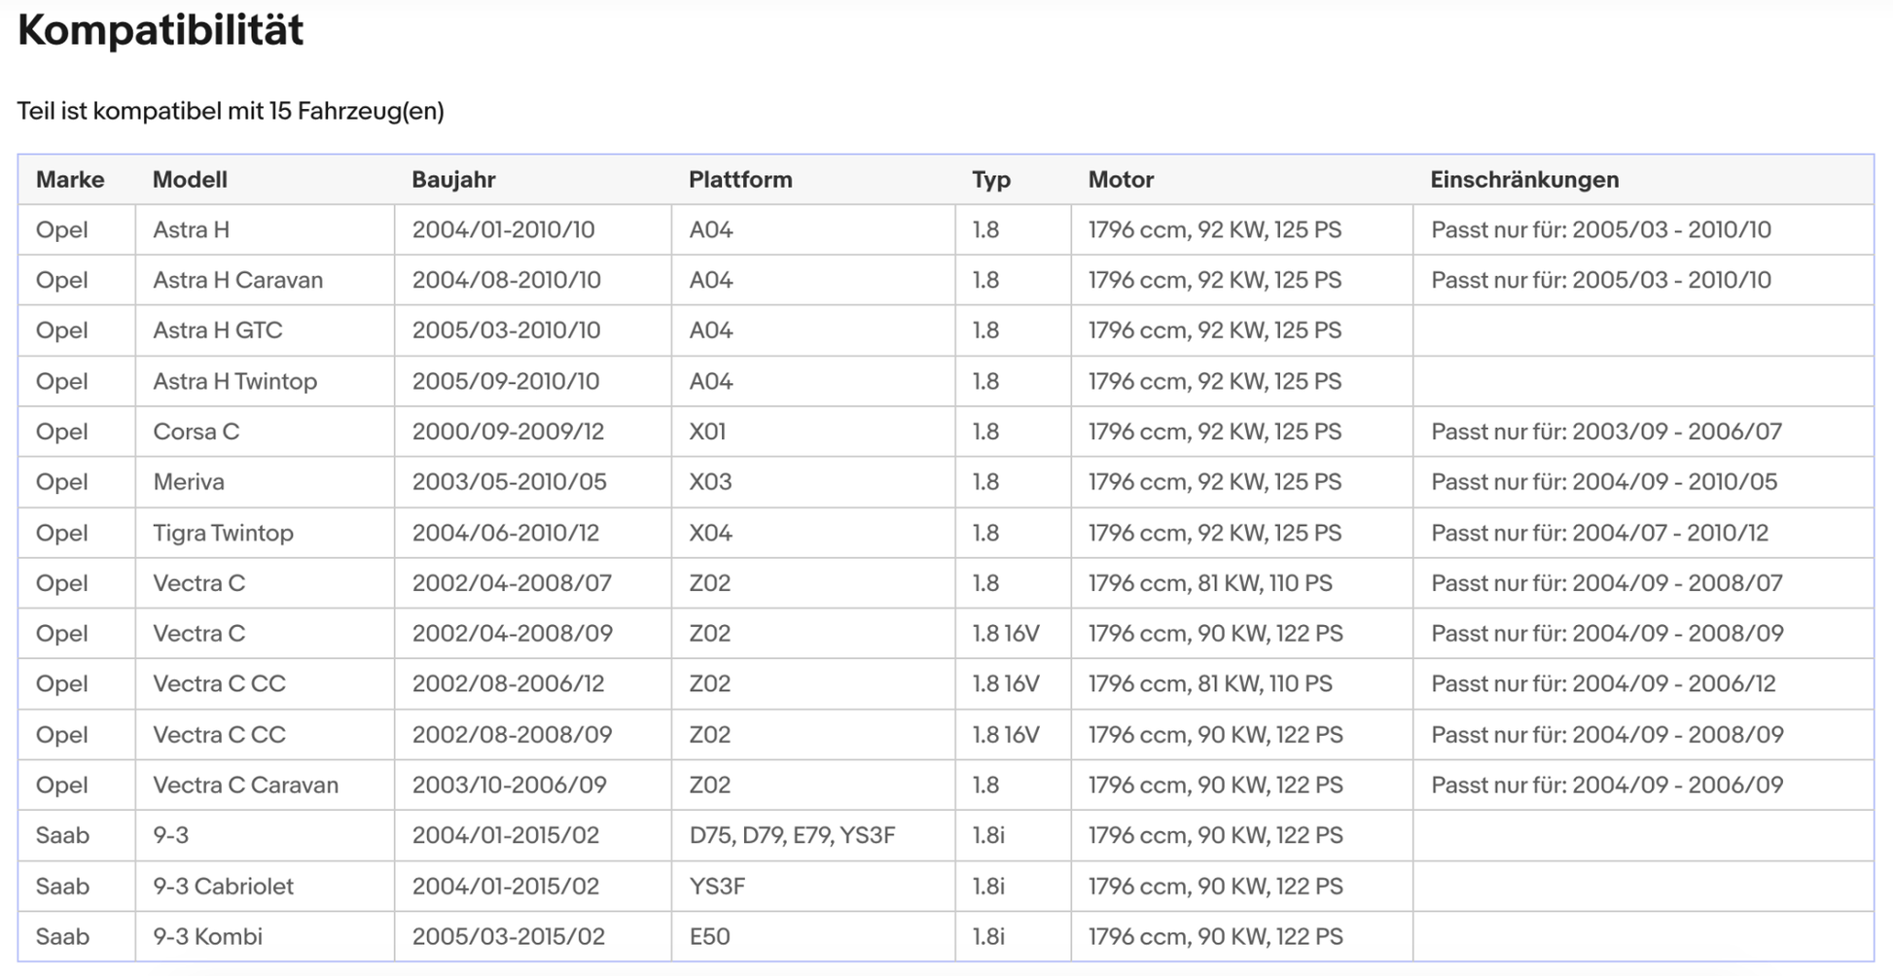
Task: Click the Kompatibilität heading
Action: point(161,30)
